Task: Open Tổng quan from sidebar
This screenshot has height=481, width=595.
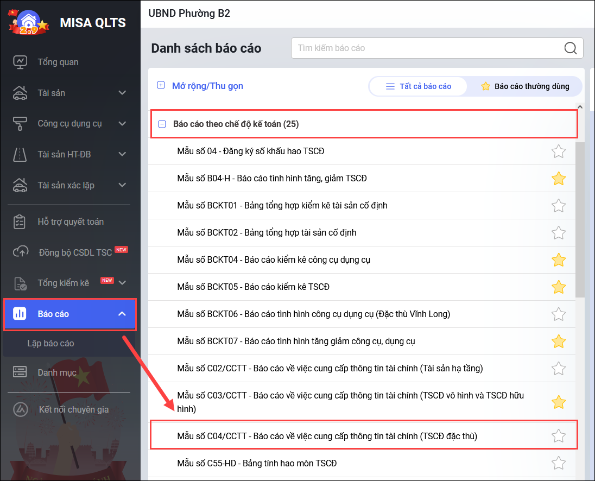Action: pos(58,62)
